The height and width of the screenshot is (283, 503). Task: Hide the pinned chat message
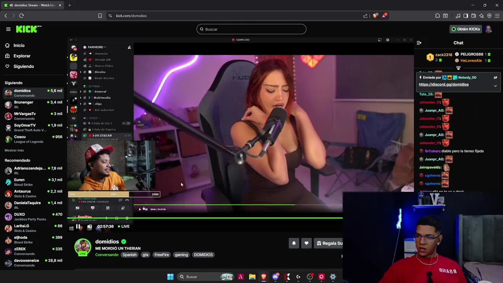point(495,77)
